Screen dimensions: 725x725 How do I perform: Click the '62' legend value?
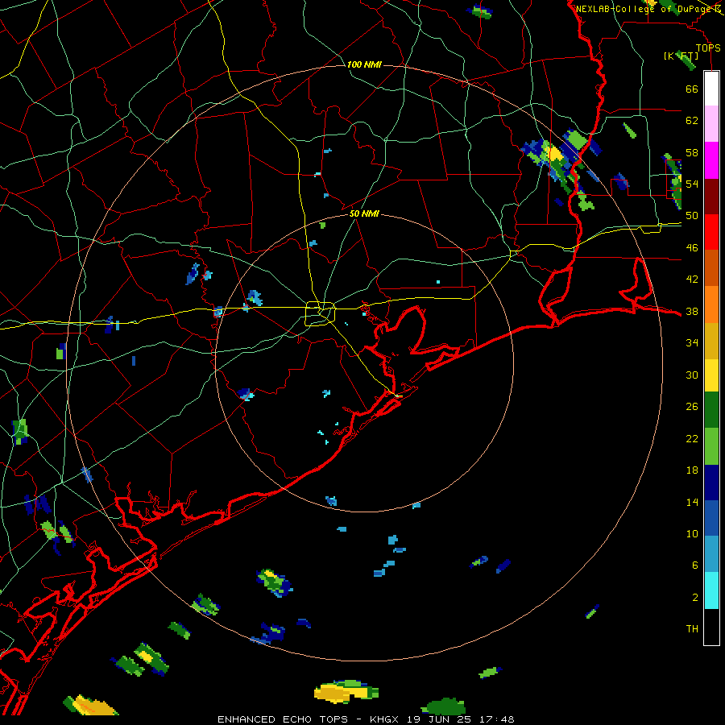[x=692, y=121]
